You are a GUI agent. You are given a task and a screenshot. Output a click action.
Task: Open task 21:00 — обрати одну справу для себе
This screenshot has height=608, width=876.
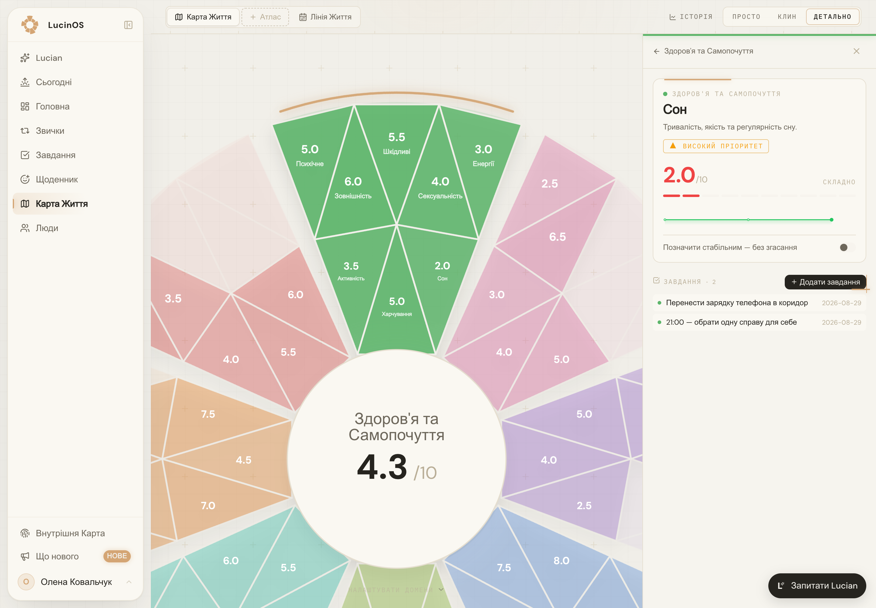(x=759, y=322)
